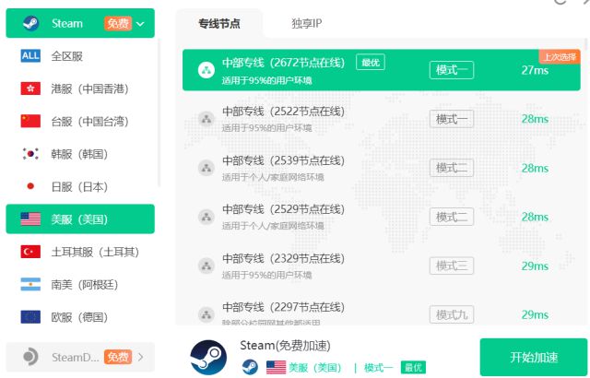This screenshot has height=378, width=590.
Task: Switch to 独享IP tab
Action: coord(307,24)
